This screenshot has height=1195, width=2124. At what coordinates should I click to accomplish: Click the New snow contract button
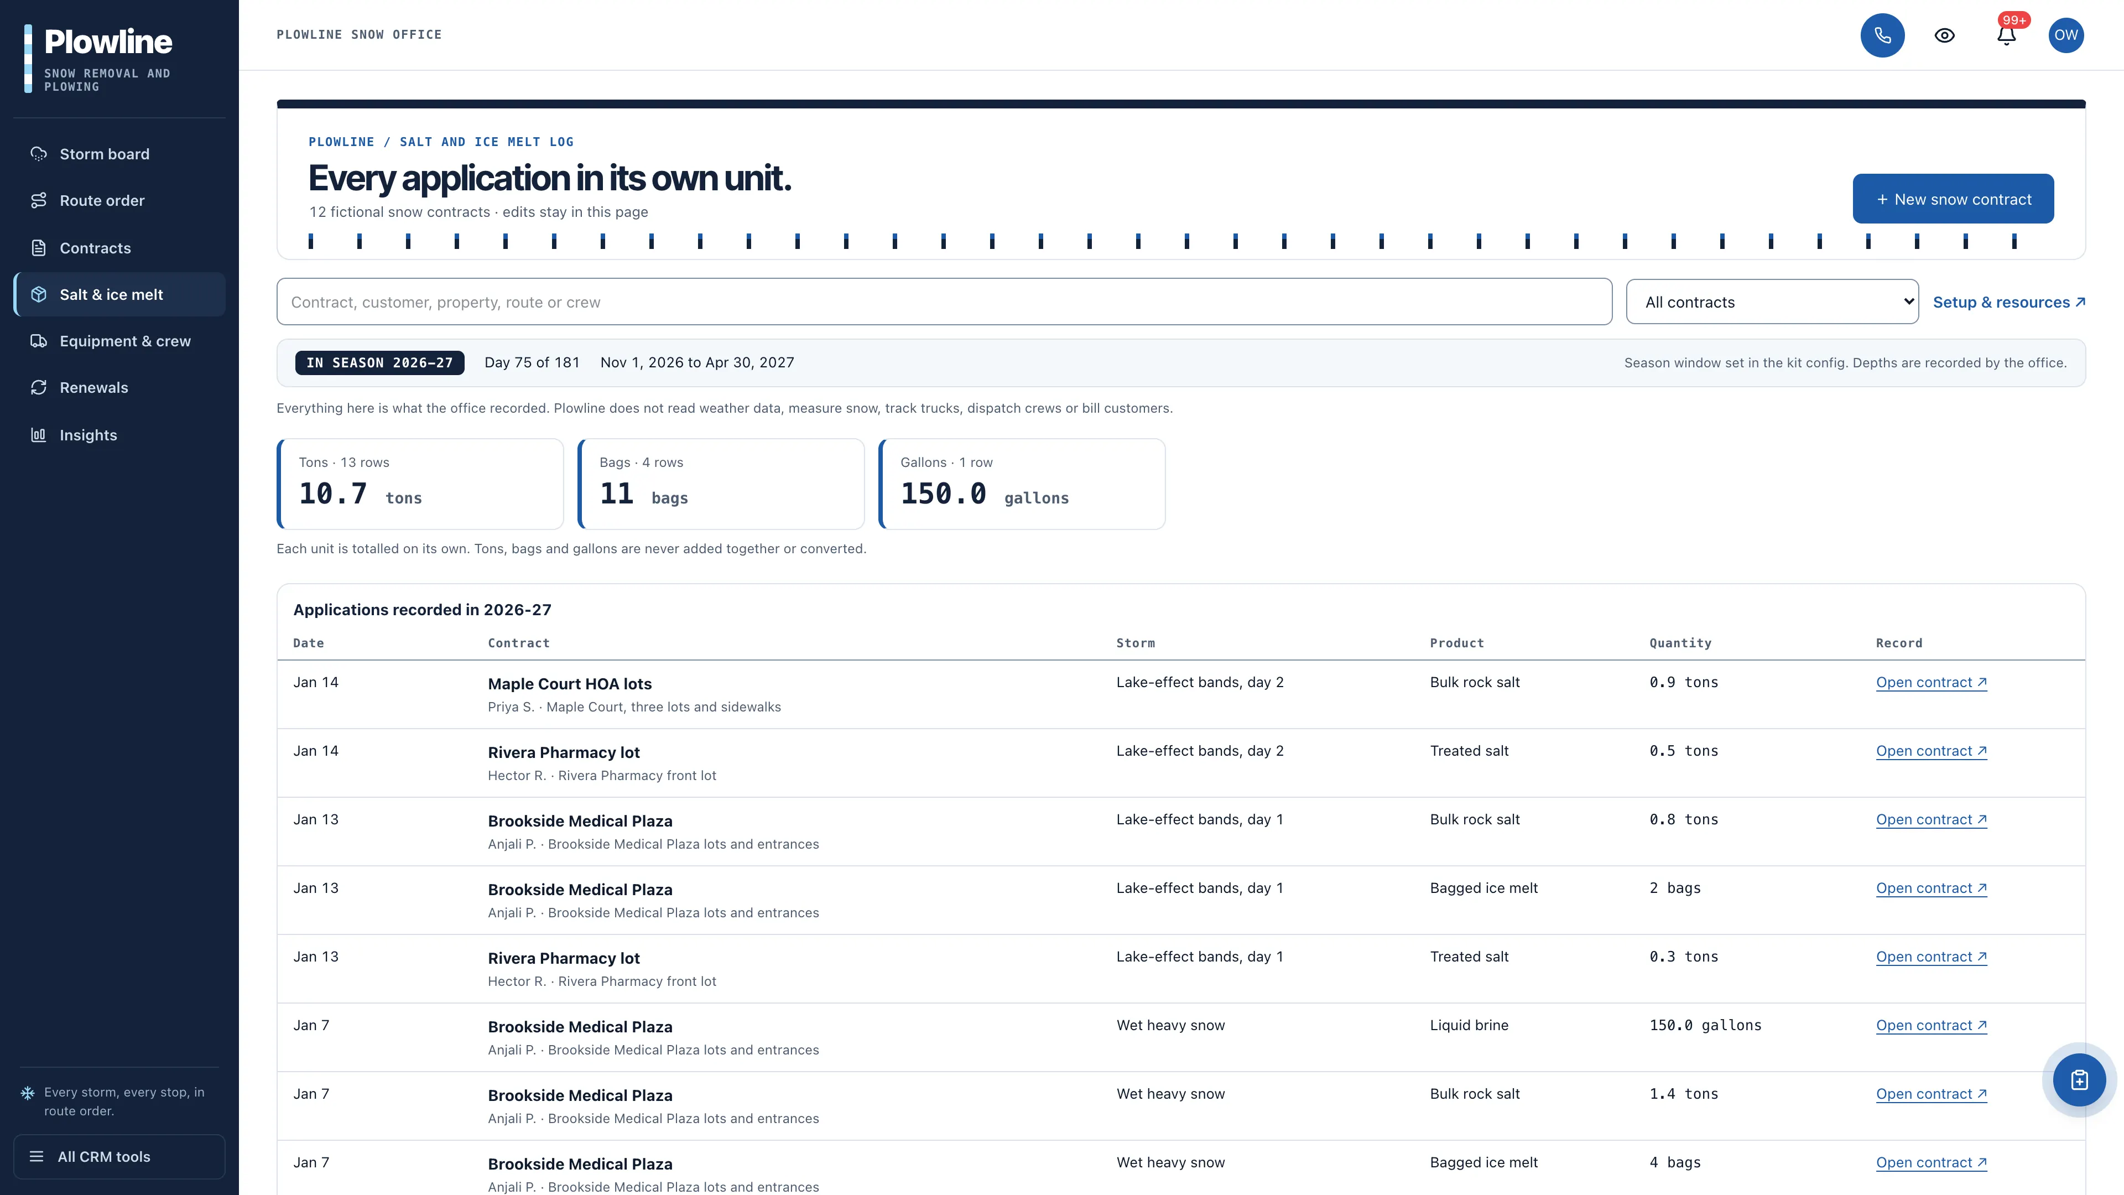pos(1953,199)
